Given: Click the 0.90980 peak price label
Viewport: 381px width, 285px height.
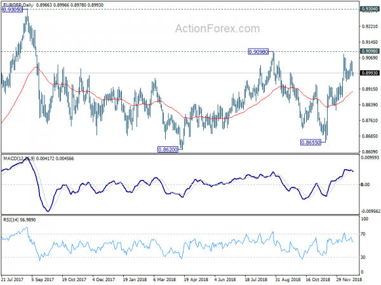Looking at the screenshot, I should tap(258, 52).
